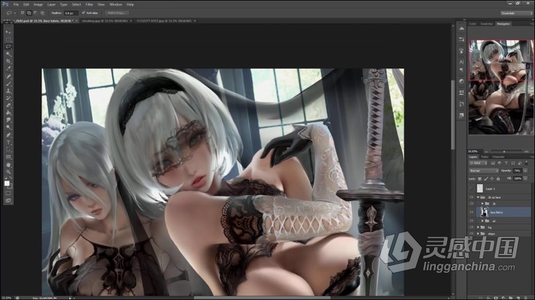Select the Healing Brush tool
This screenshot has height=300, width=535.
[x=8, y=76]
